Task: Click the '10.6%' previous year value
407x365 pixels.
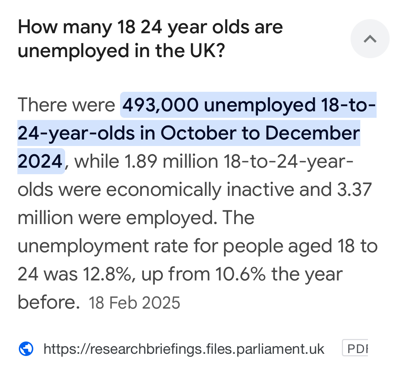Action: 240,274
